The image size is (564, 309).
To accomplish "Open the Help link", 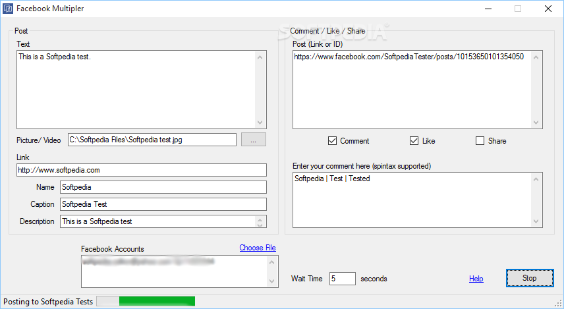I will 476,279.
